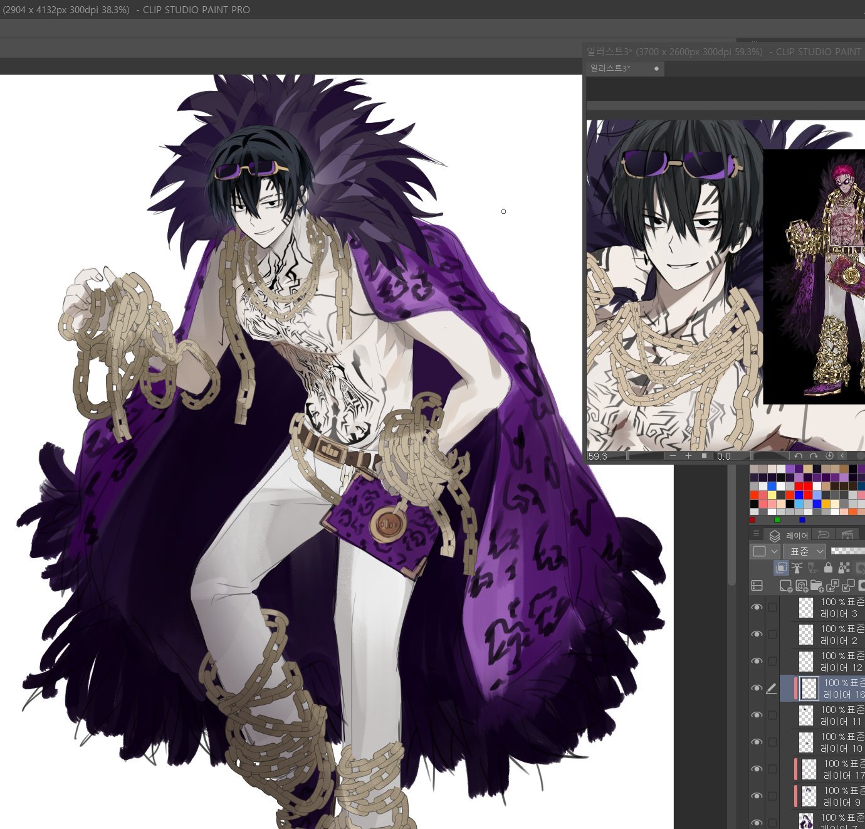
Task: Select the 레이어 16 thumbnail
Action: click(x=809, y=688)
